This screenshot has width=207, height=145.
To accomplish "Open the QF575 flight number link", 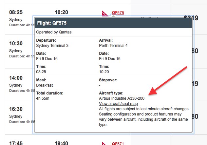I will (x=118, y=13).
